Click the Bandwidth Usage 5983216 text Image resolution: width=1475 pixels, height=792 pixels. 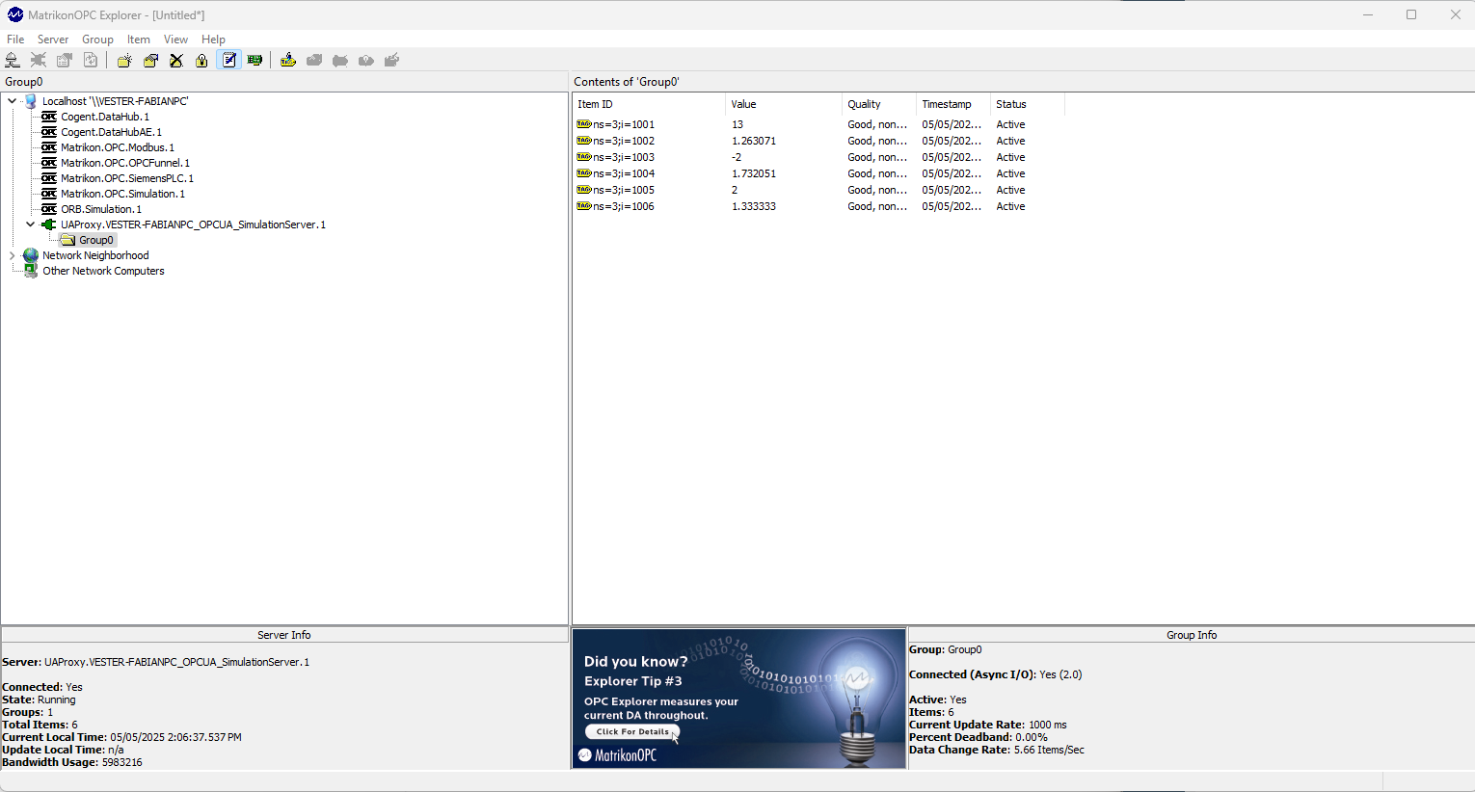pos(72,762)
